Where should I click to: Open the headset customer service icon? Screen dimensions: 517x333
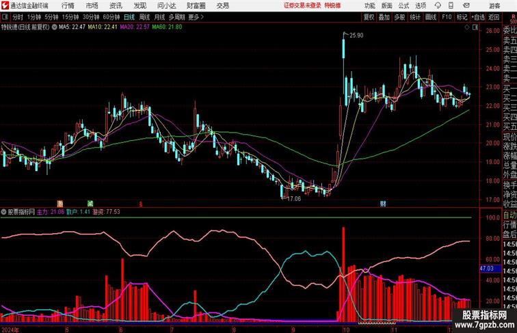coord(438,5)
